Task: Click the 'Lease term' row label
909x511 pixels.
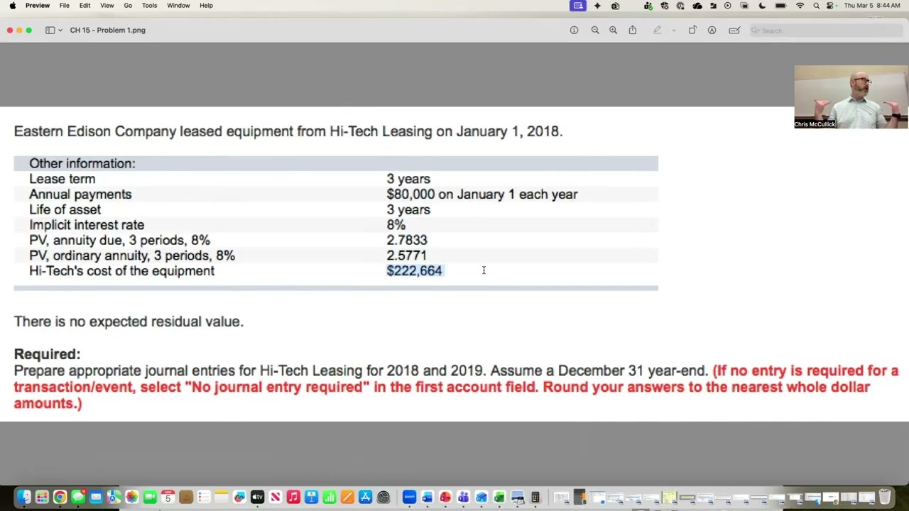Action: 62,179
